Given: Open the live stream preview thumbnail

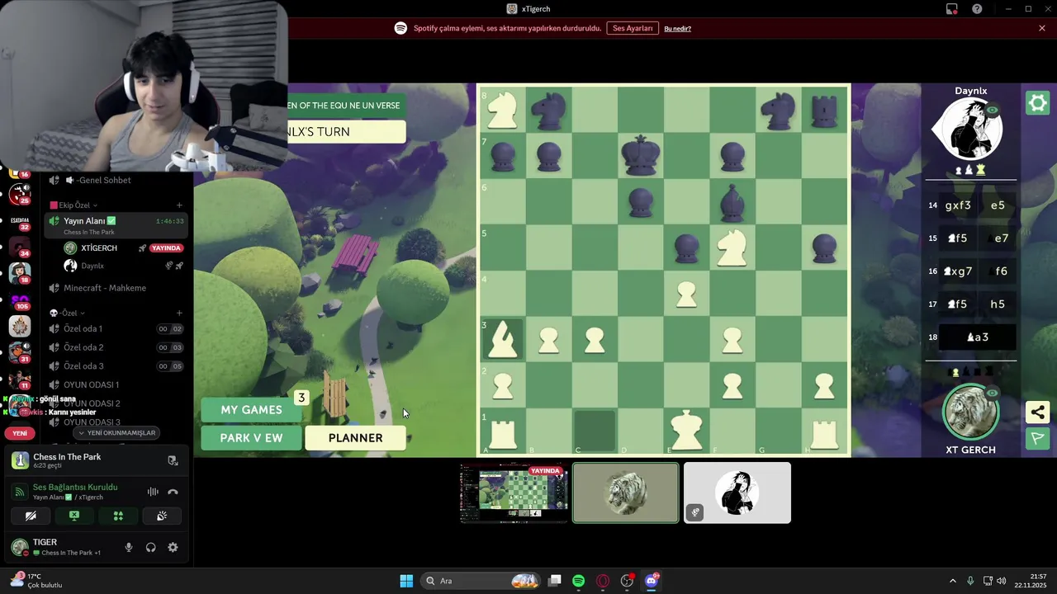Looking at the screenshot, I should click(x=514, y=493).
